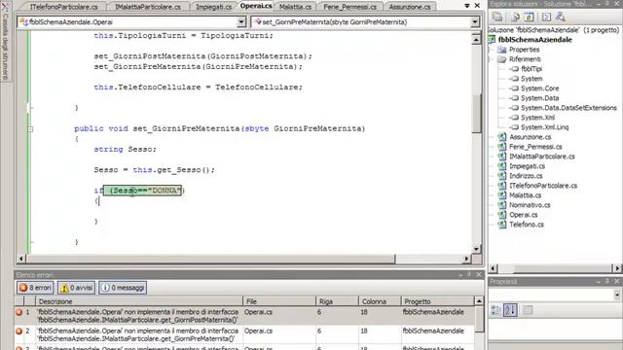Click editor scroll down arrow
The width and height of the screenshot is (623, 350).
click(476, 249)
